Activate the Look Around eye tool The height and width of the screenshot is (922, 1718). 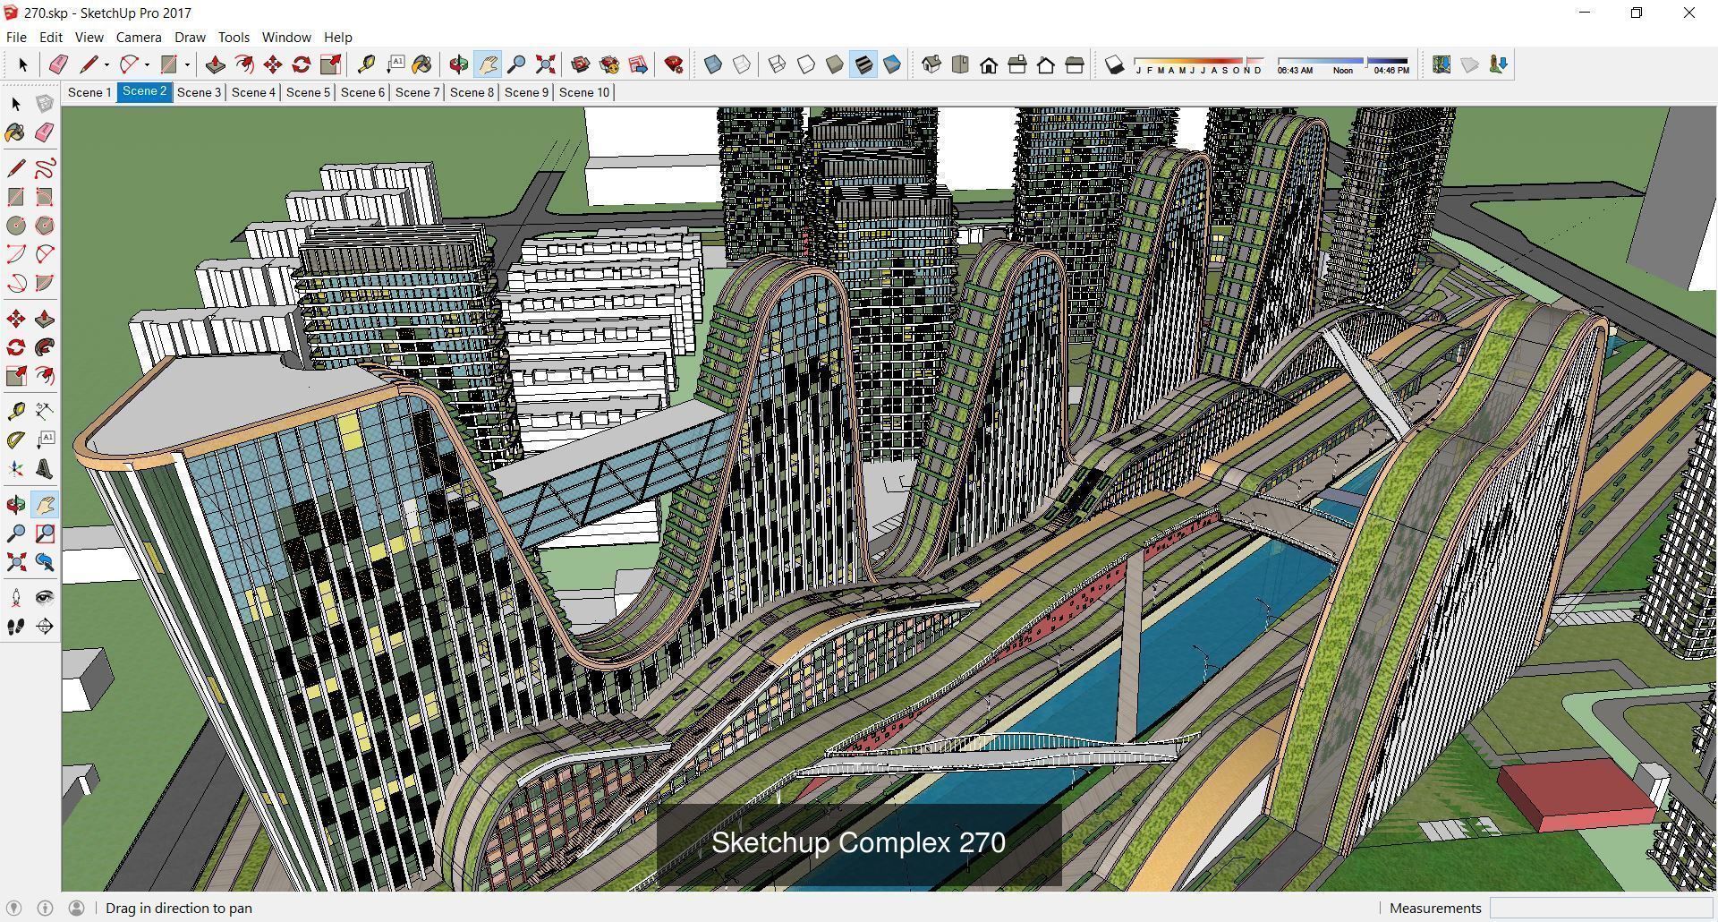click(45, 598)
